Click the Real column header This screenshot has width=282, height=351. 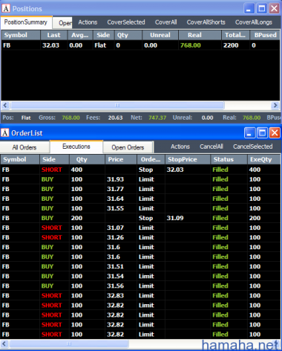pyautogui.click(x=200, y=35)
